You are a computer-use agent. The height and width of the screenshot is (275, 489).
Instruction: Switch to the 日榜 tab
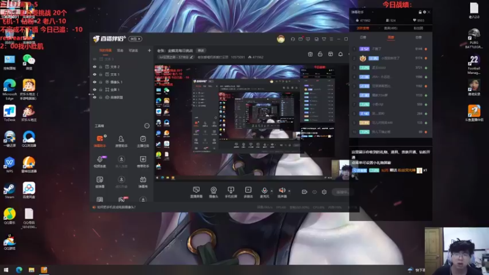click(x=363, y=37)
